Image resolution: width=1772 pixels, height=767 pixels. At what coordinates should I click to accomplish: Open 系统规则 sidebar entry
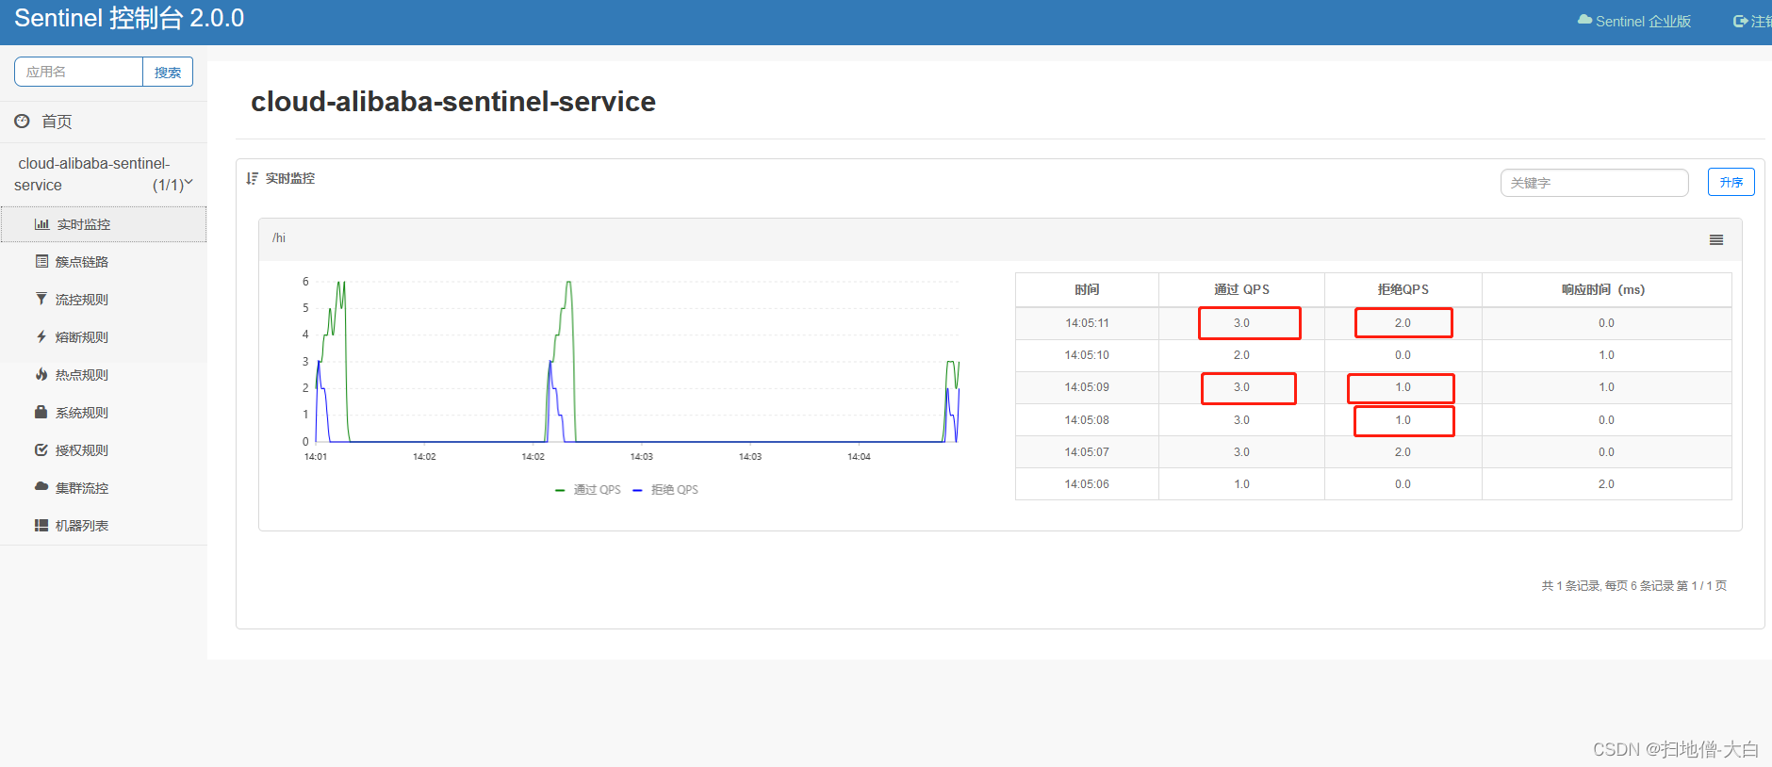[x=104, y=413]
